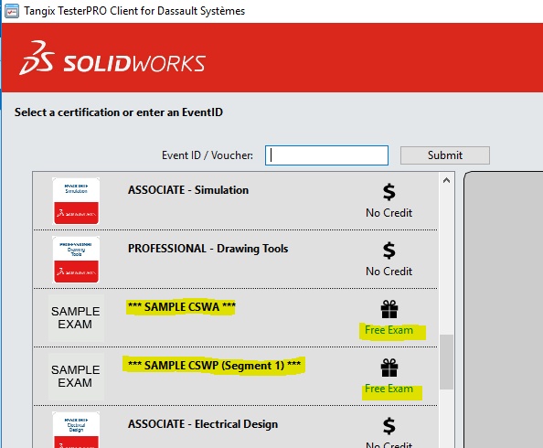This screenshot has height=448, width=543.
Task: Open the PROFESSIONAL - Drawing Tools badge thumbnail
Action: click(x=76, y=260)
